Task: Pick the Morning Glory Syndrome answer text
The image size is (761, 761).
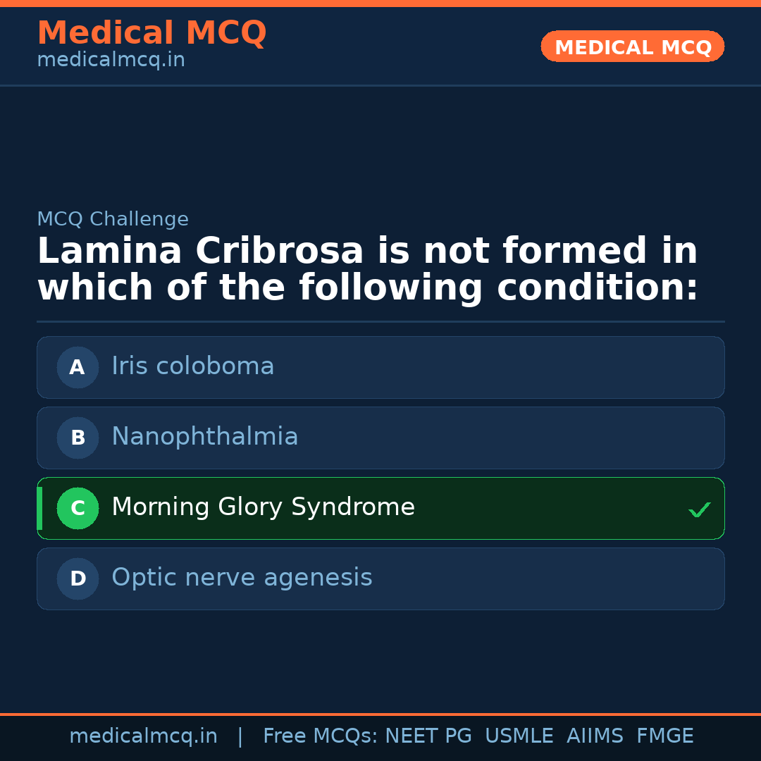Action: click(x=263, y=507)
